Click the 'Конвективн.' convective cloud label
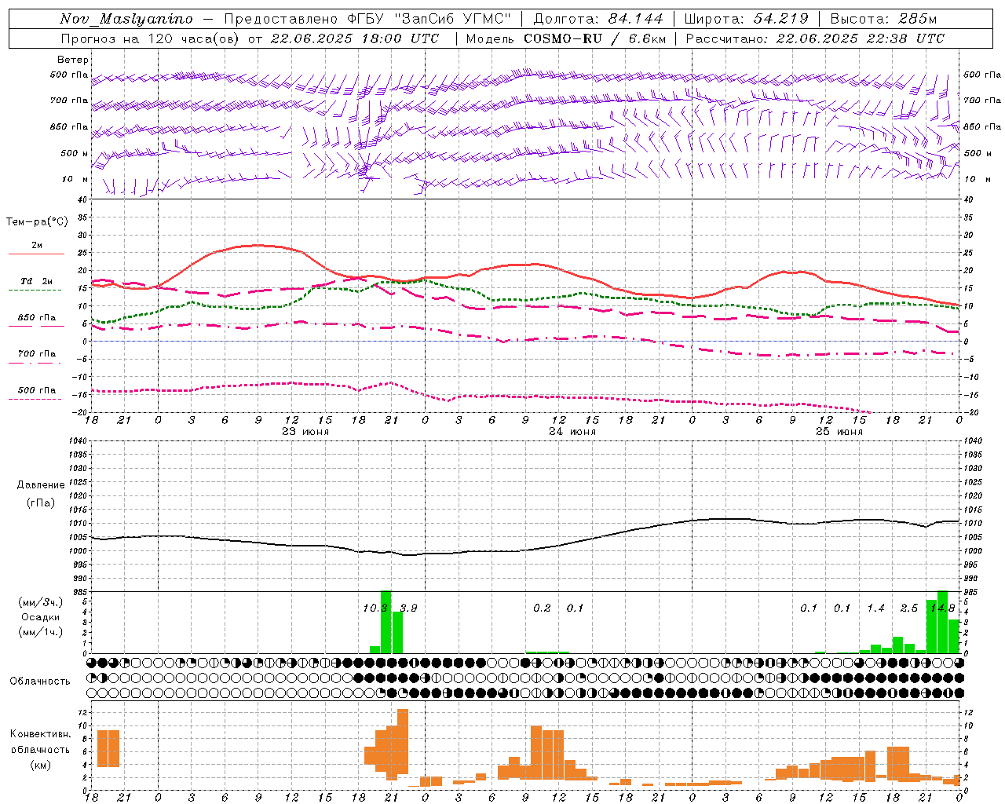 pos(41,734)
